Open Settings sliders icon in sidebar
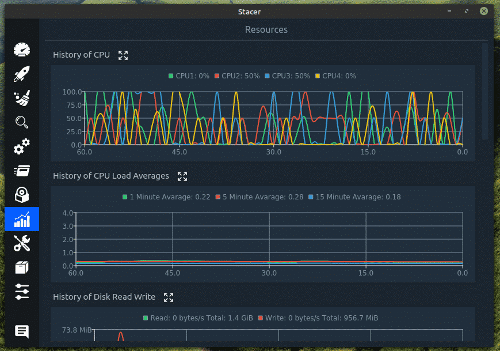 coord(22,292)
